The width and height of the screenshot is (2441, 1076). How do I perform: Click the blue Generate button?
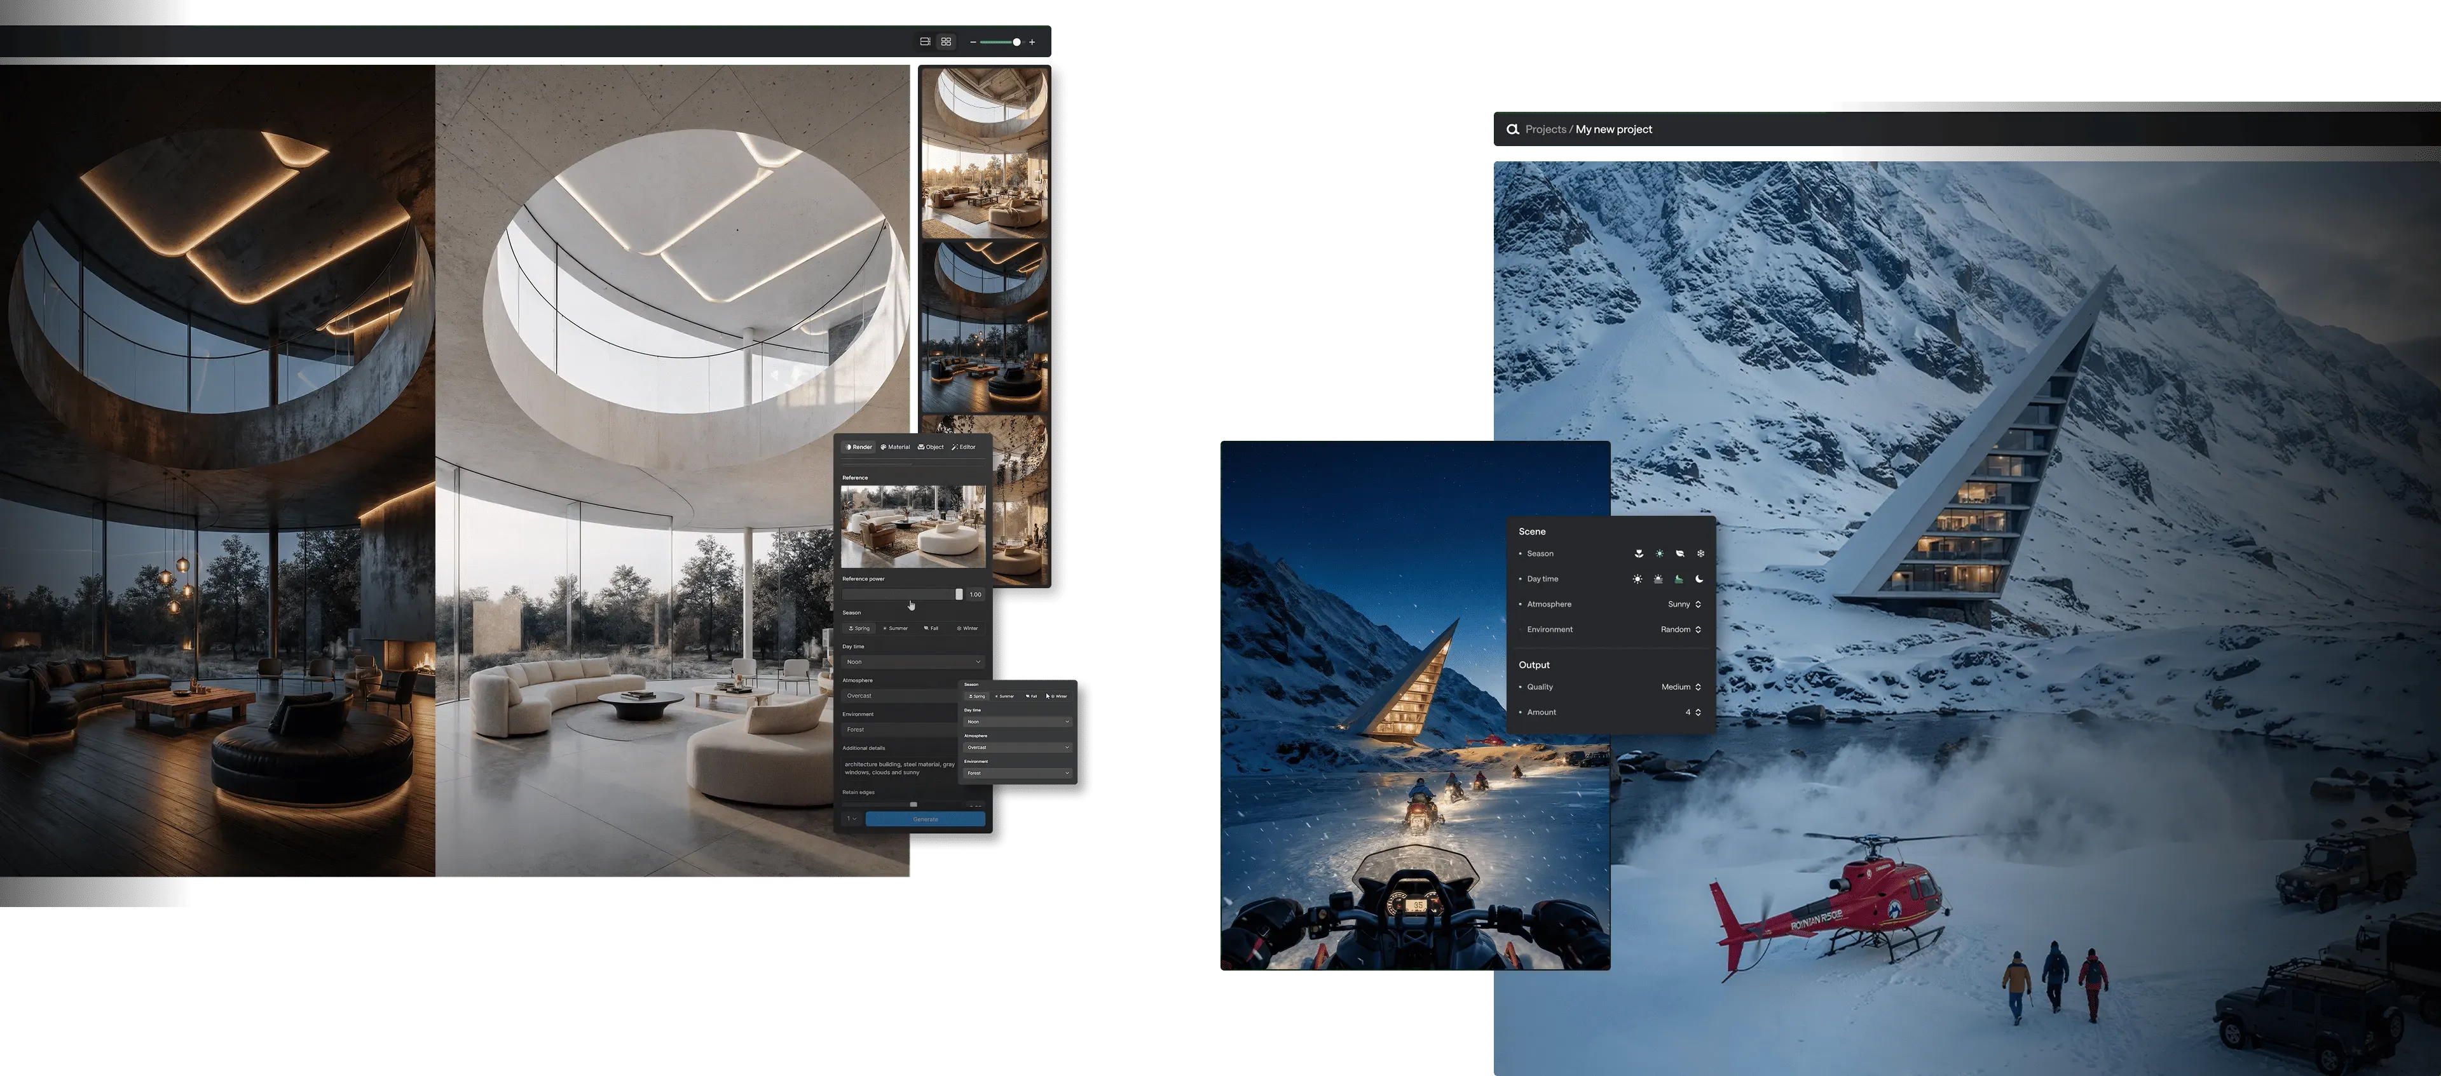925,819
